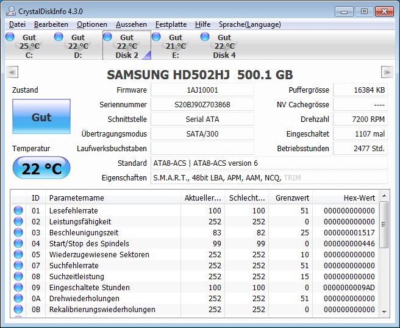Screen dimensions: 400x328
Task: Select the Wiederzugewiesene Sektoren parameter name
Action: (99, 255)
